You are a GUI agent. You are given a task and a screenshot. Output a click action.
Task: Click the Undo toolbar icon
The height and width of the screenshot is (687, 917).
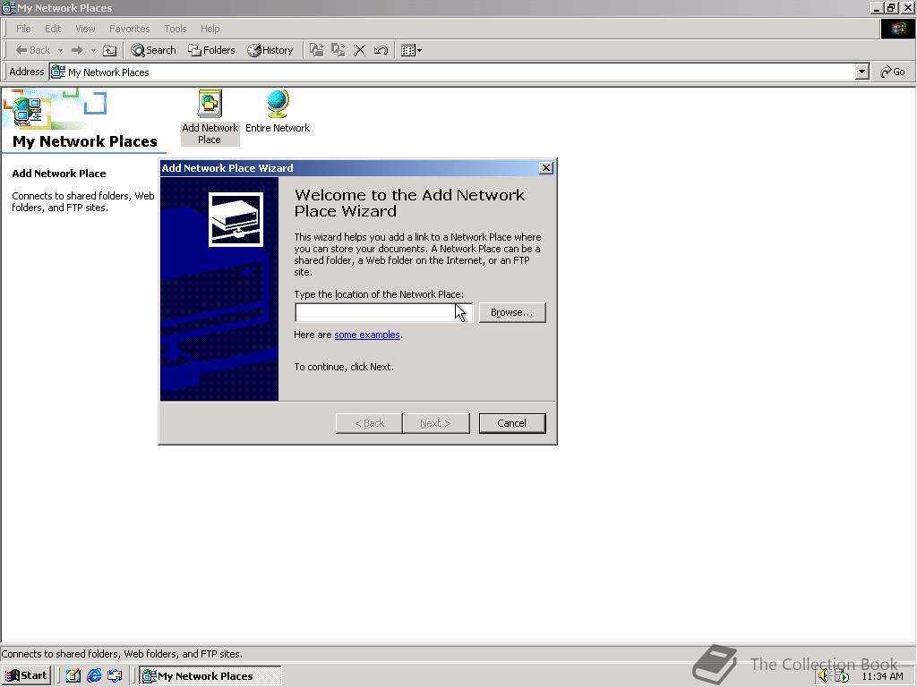[381, 50]
